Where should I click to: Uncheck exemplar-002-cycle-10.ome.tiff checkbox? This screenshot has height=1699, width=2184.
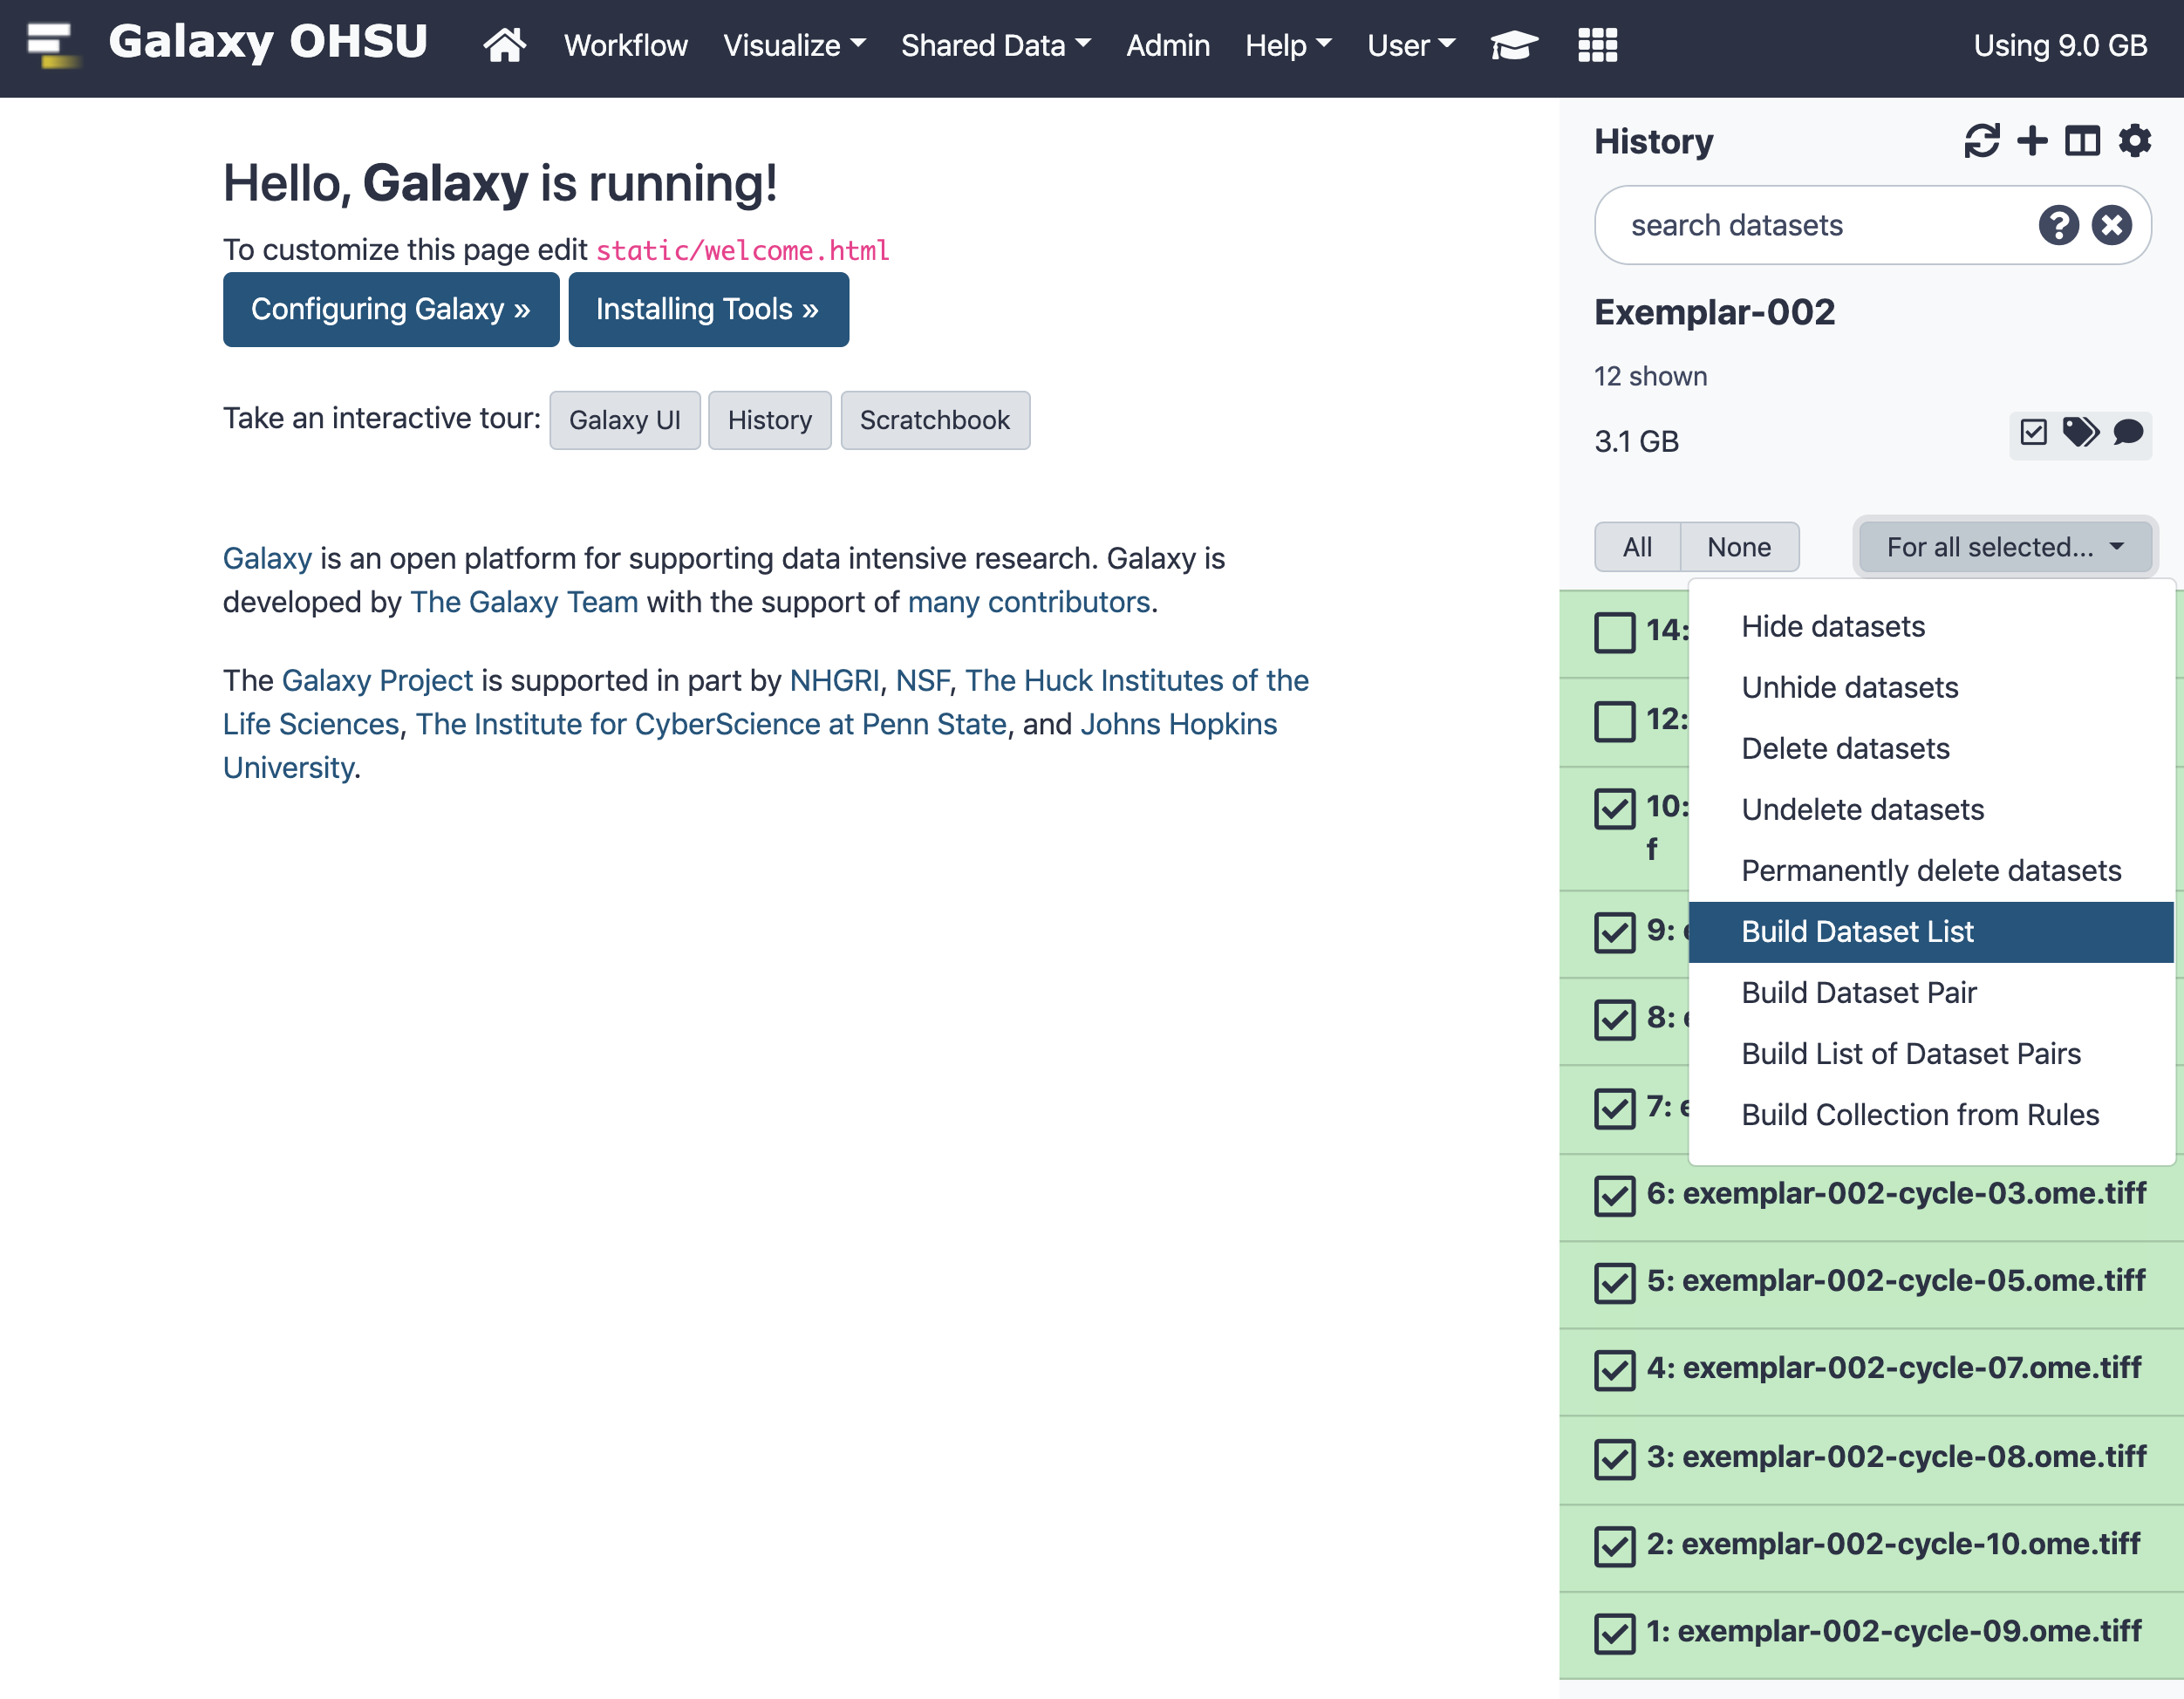1614,1546
